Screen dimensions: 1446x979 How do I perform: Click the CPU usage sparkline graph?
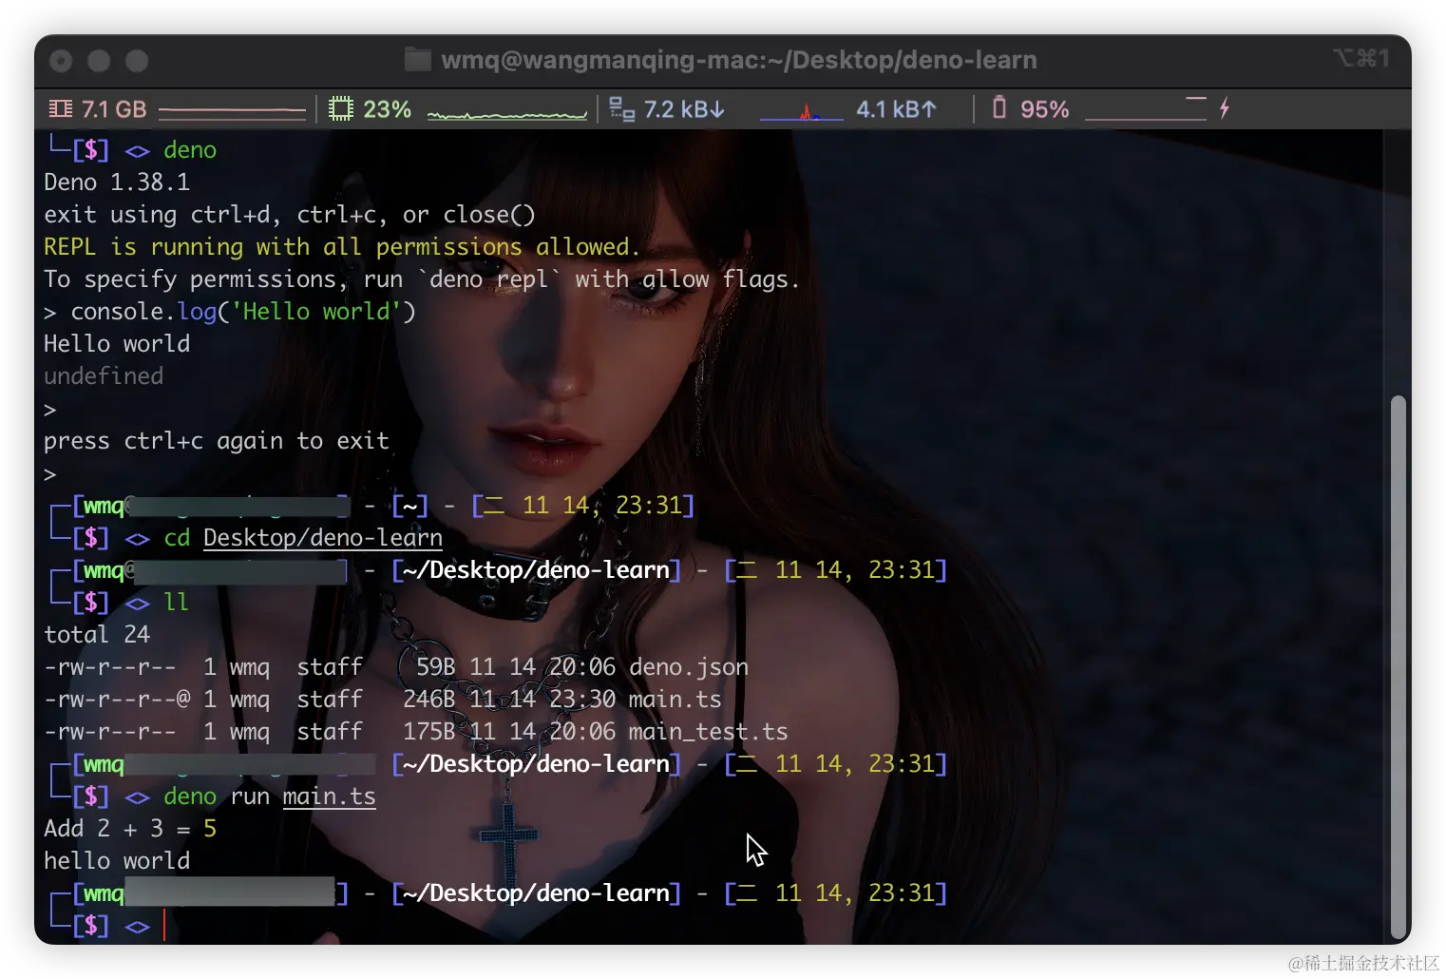[507, 114]
